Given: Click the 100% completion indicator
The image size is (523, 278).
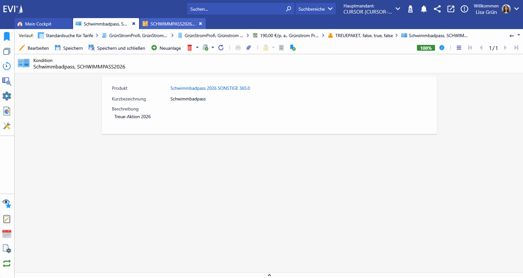Looking at the screenshot, I should tap(426, 48).
